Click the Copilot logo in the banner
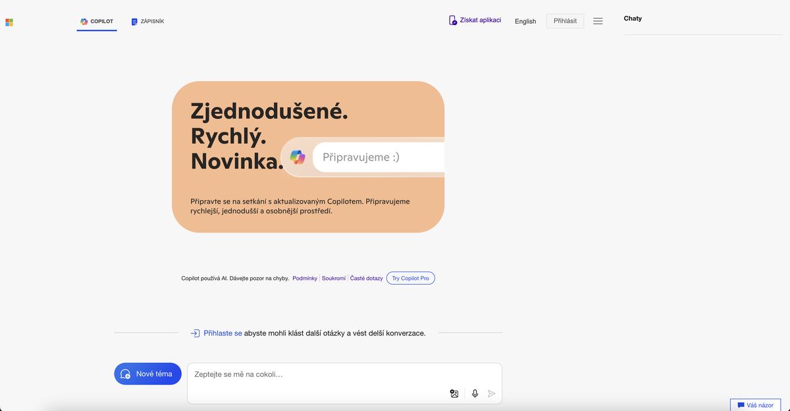This screenshot has height=411, width=790. click(298, 157)
